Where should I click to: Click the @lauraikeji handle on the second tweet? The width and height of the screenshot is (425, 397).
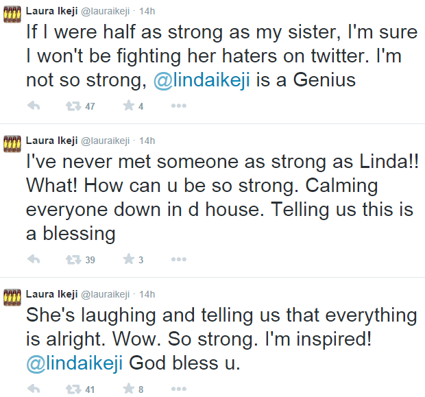106,141
